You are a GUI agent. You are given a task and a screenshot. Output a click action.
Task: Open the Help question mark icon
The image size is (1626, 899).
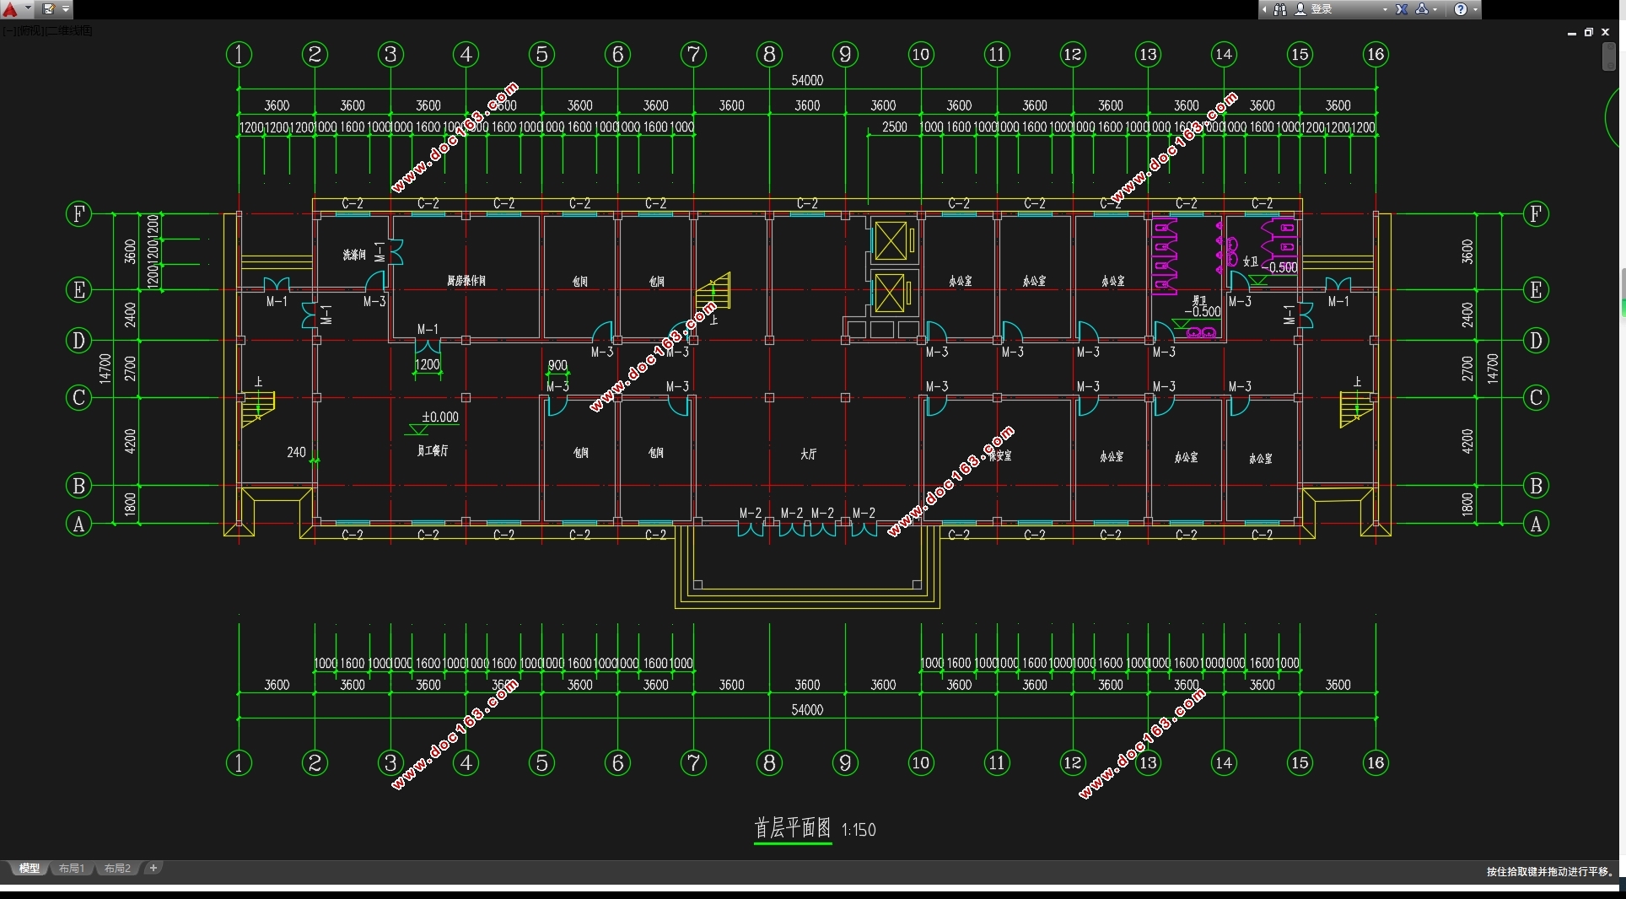pyautogui.click(x=1461, y=9)
